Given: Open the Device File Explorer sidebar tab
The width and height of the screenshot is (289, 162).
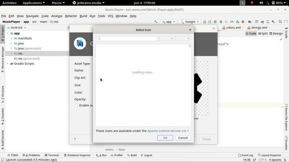Looking at the screenshot, I should 286,117.
